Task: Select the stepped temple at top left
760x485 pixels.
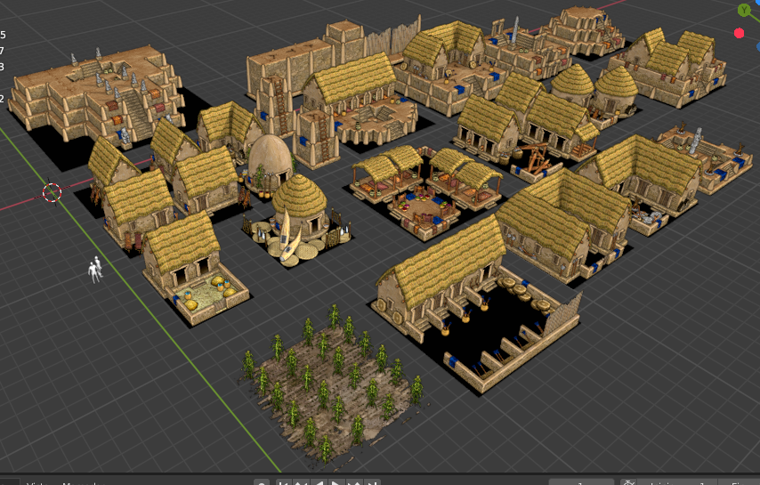Action: click(x=102, y=93)
